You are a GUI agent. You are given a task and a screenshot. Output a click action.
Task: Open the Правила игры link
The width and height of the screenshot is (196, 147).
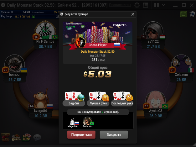[x=120, y=5]
